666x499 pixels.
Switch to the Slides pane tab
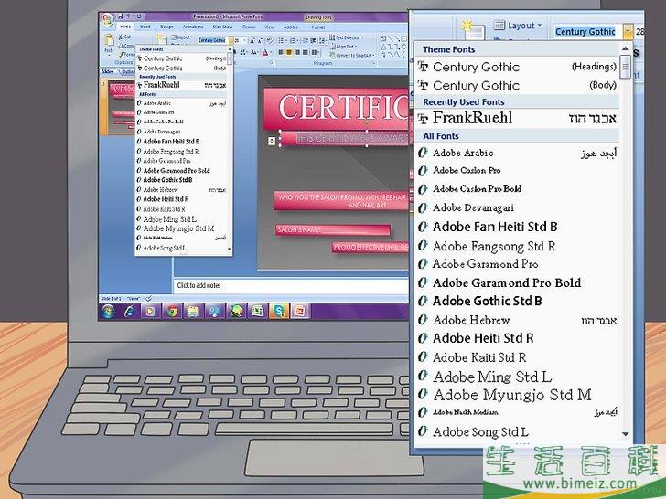(x=108, y=71)
